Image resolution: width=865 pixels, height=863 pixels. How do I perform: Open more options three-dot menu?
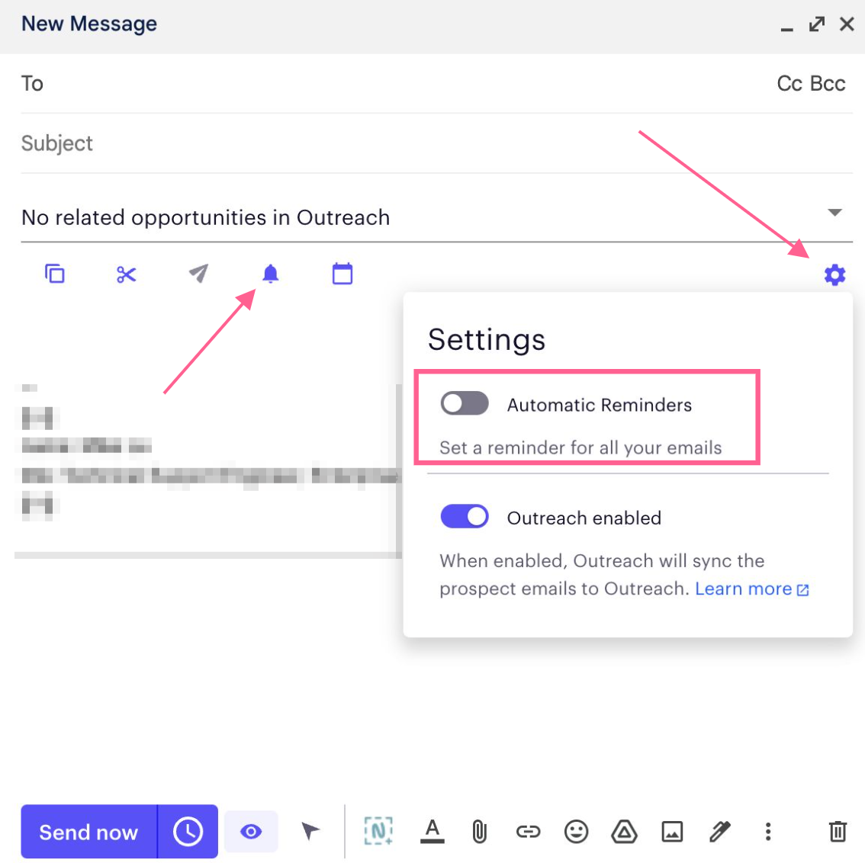(x=768, y=832)
